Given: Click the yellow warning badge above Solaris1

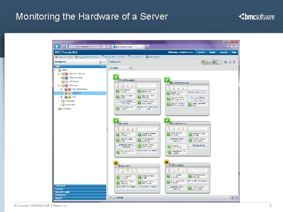Looking at the screenshot, I should [x=167, y=162].
